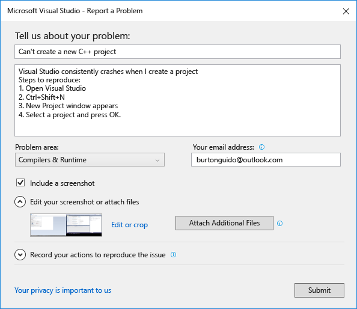The image size is (357, 309).
Task: Click 'Visual Studio consistently crashes' first description line
Action: pos(108,72)
